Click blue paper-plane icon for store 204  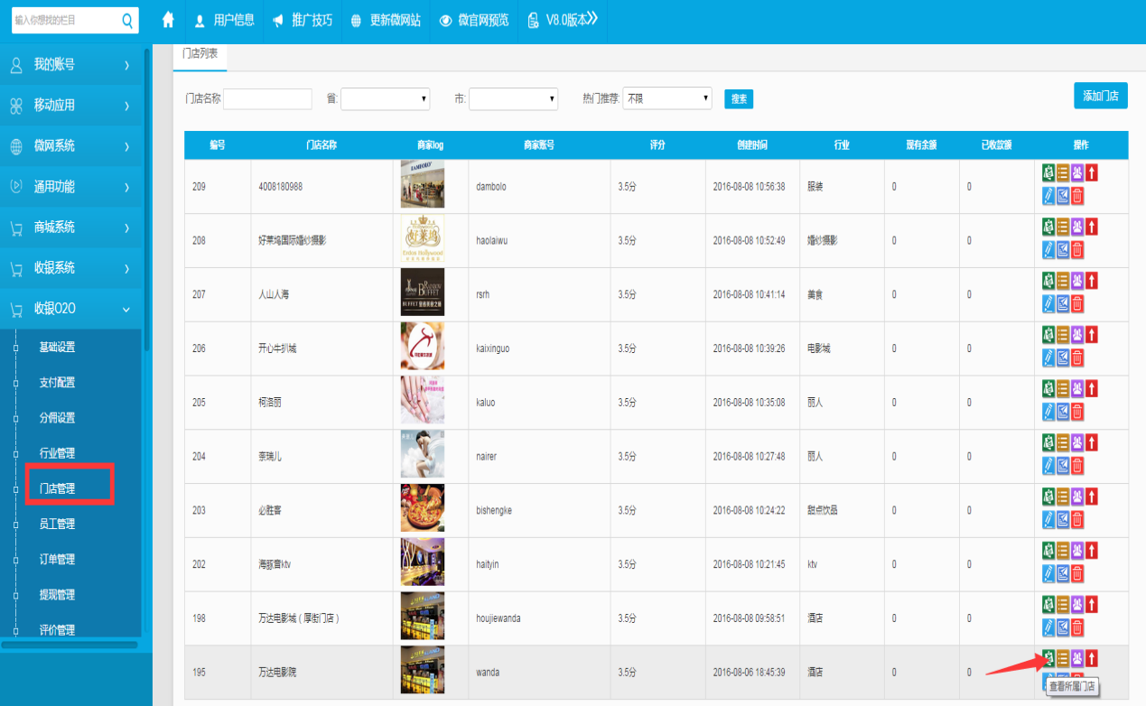coord(1063,466)
